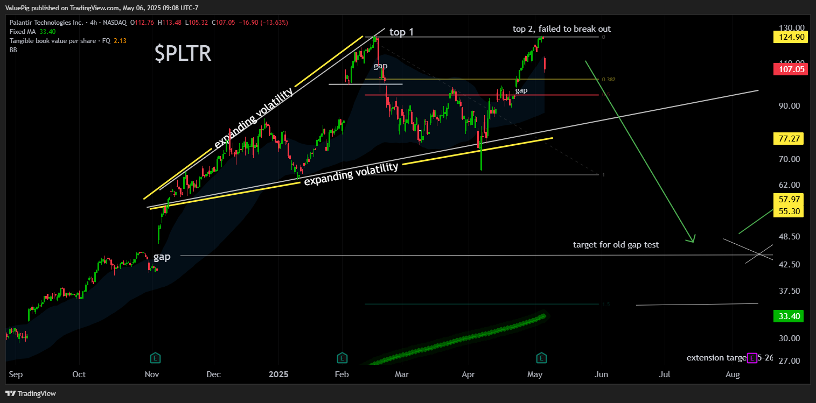Select the 77.27 yellow price label
Screen dimensions: 816x403
788,138
